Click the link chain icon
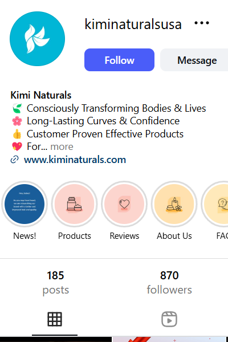The height and width of the screenshot is (342, 228). point(15,160)
